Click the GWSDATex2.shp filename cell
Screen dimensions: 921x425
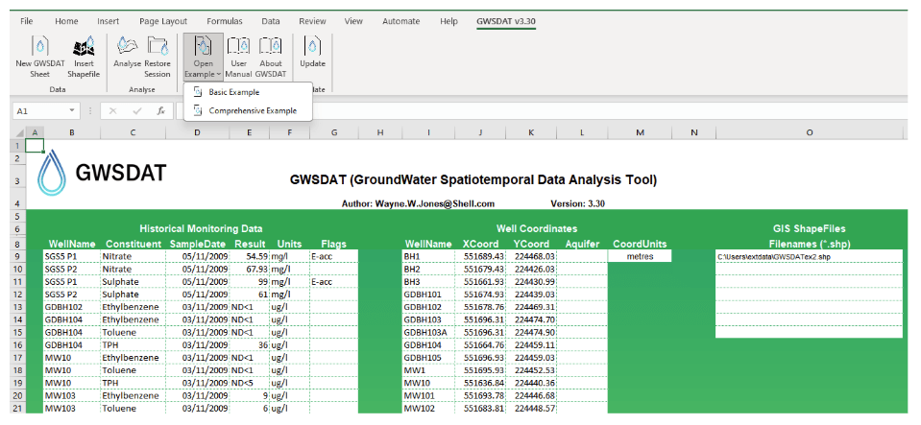point(810,256)
